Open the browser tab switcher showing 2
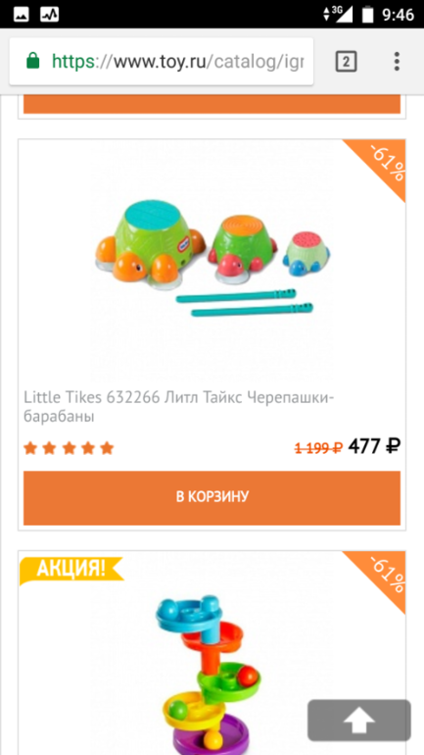Viewport: 424px width, 755px height. pyautogui.click(x=346, y=62)
